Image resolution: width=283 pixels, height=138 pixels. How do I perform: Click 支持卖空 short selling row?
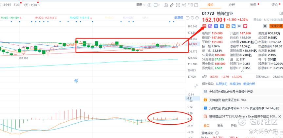pyautogui.click(x=241, y=108)
